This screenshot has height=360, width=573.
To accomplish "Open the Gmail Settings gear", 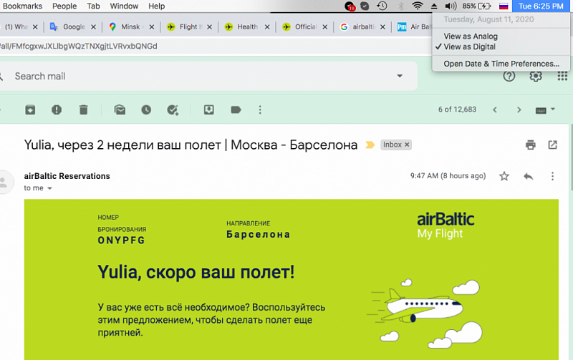I will (536, 76).
